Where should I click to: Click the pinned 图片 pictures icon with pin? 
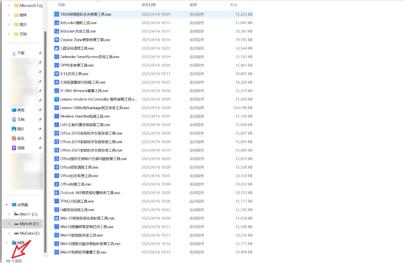click(14, 129)
